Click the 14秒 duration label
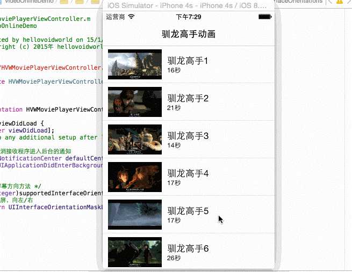This screenshot has height=272, width=352. [x=174, y=145]
